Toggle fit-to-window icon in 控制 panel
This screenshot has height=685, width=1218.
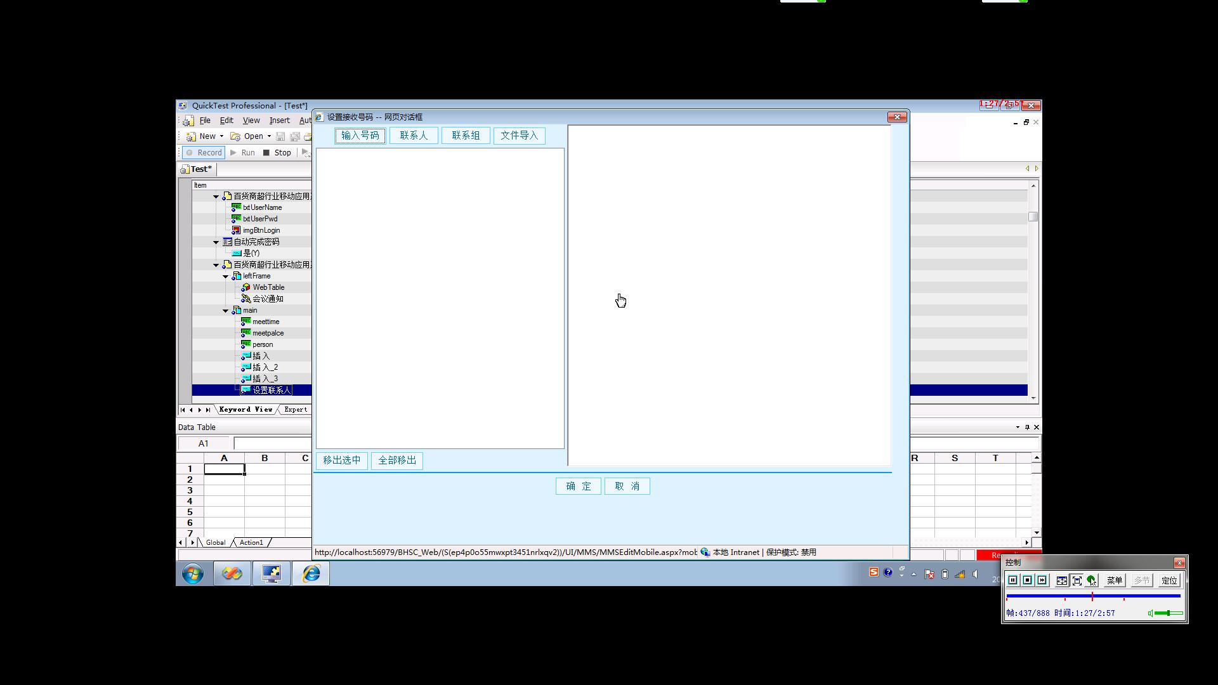coord(1061,580)
